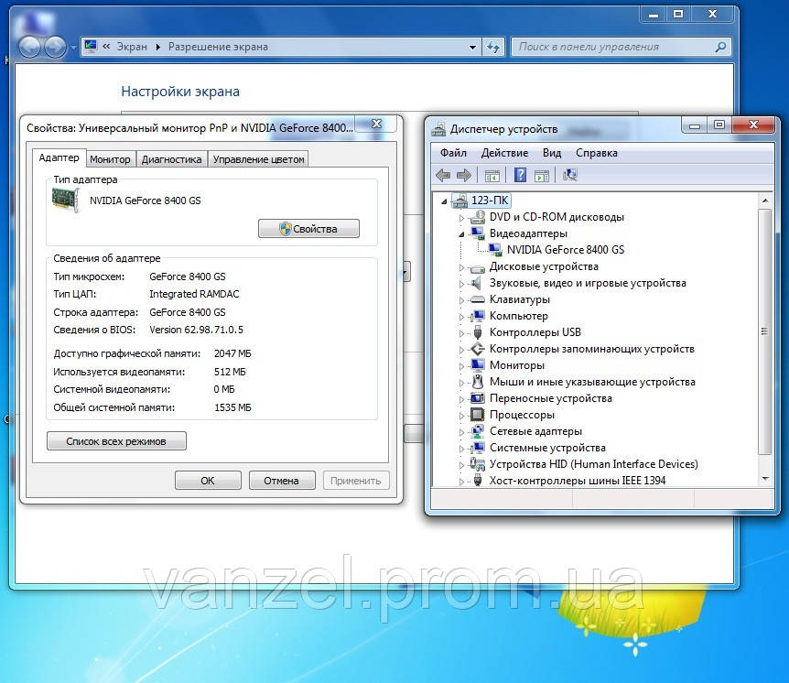
Task: Open the Действие menu
Action: pos(504,153)
